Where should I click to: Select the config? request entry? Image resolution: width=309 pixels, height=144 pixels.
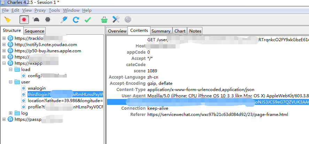[47, 75]
